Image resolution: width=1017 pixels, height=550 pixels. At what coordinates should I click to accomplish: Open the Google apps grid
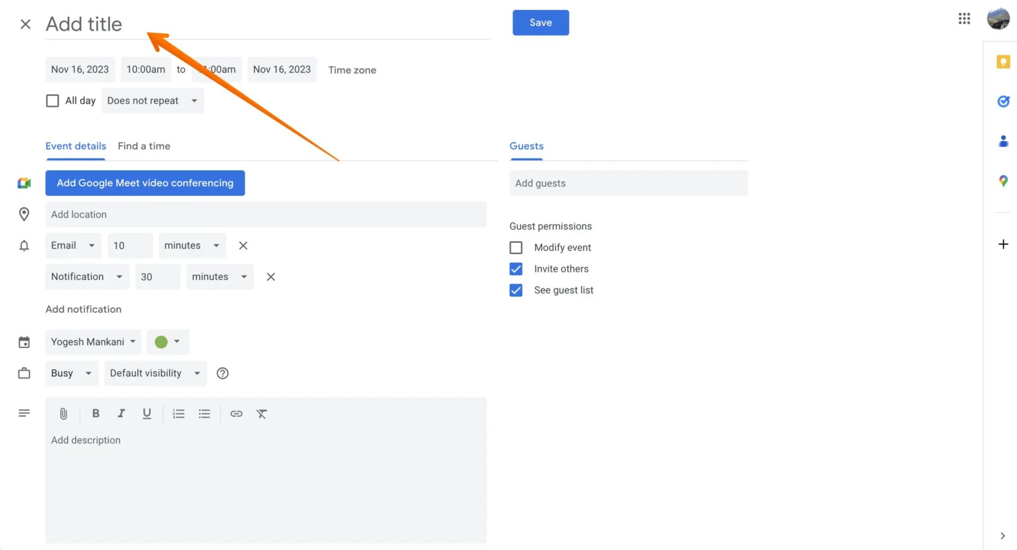click(964, 19)
